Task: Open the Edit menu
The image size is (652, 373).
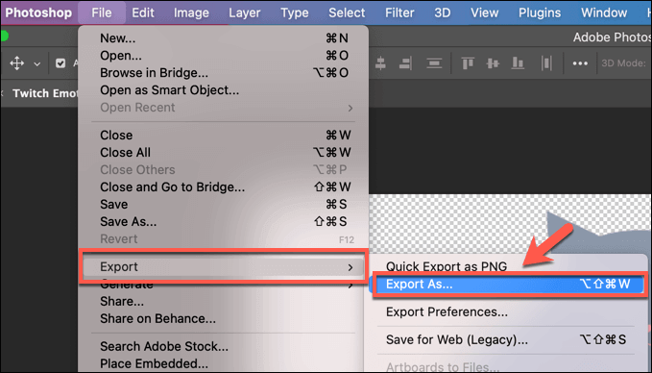Action: point(143,12)
